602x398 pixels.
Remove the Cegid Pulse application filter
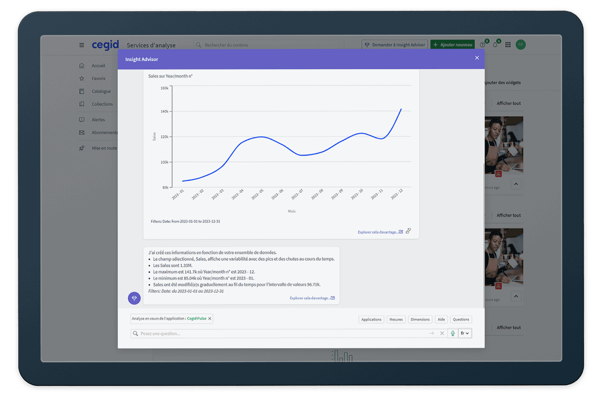pos(210,319)
